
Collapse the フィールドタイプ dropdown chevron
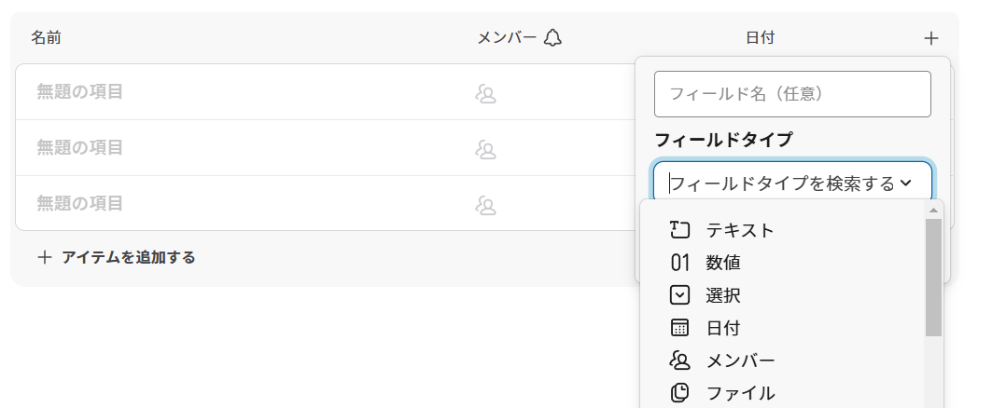click(x=905, y=184)
